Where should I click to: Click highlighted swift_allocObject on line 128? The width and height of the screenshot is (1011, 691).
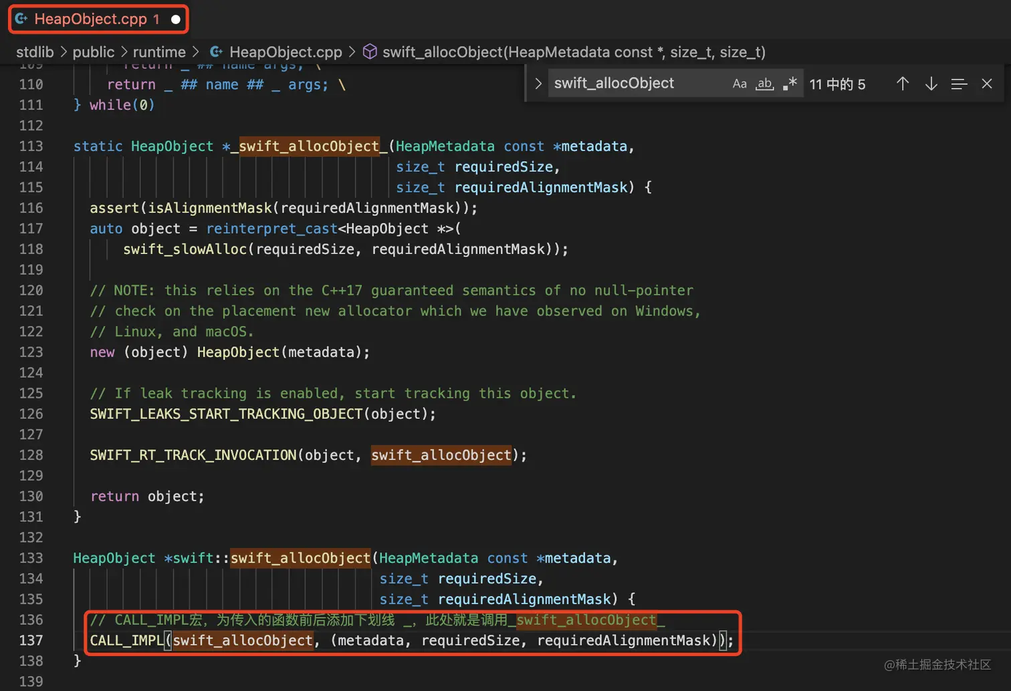[x=441, y=455]
